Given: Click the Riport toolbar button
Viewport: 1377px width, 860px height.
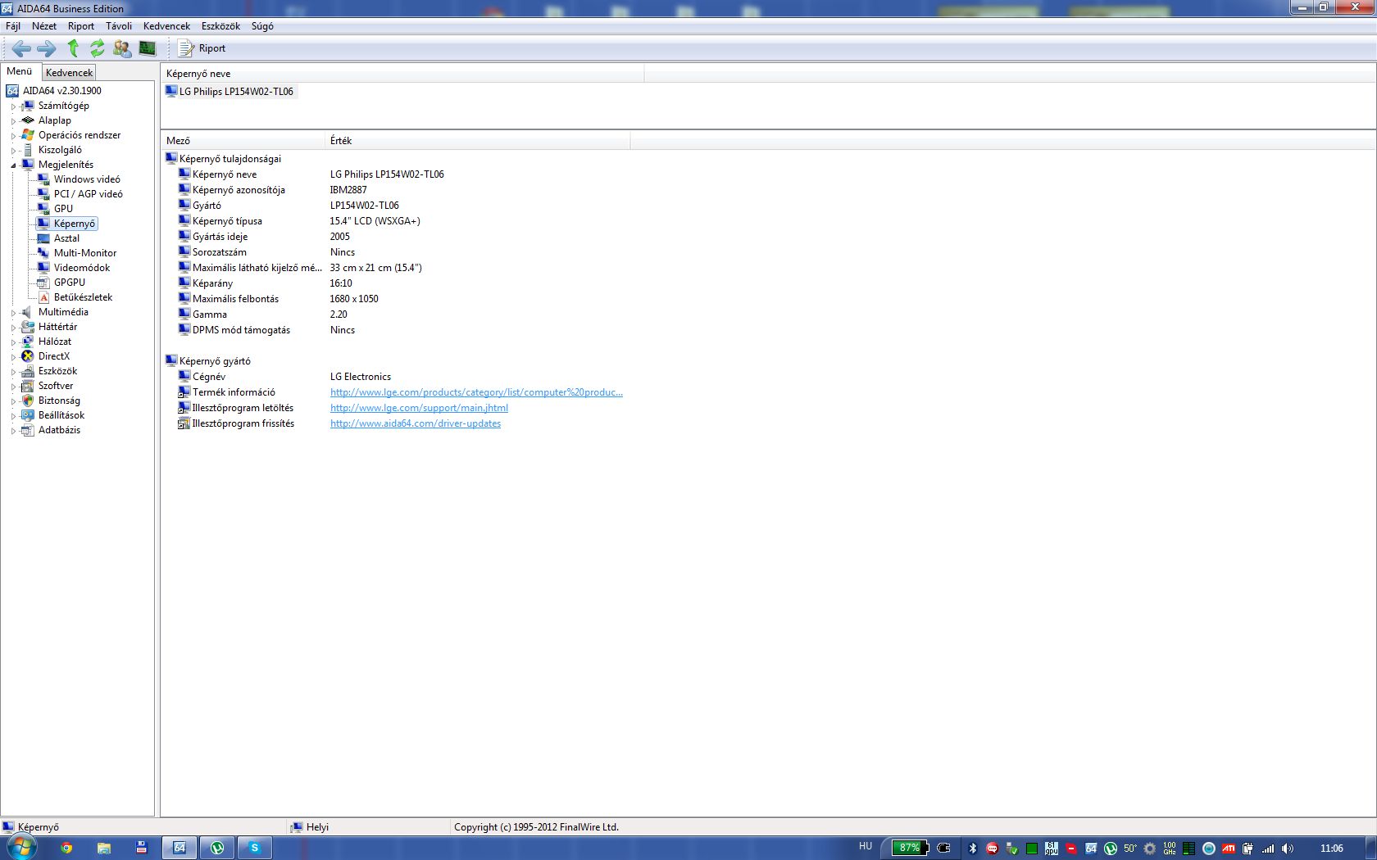Looking at the screenshot, I should point(202,48).
